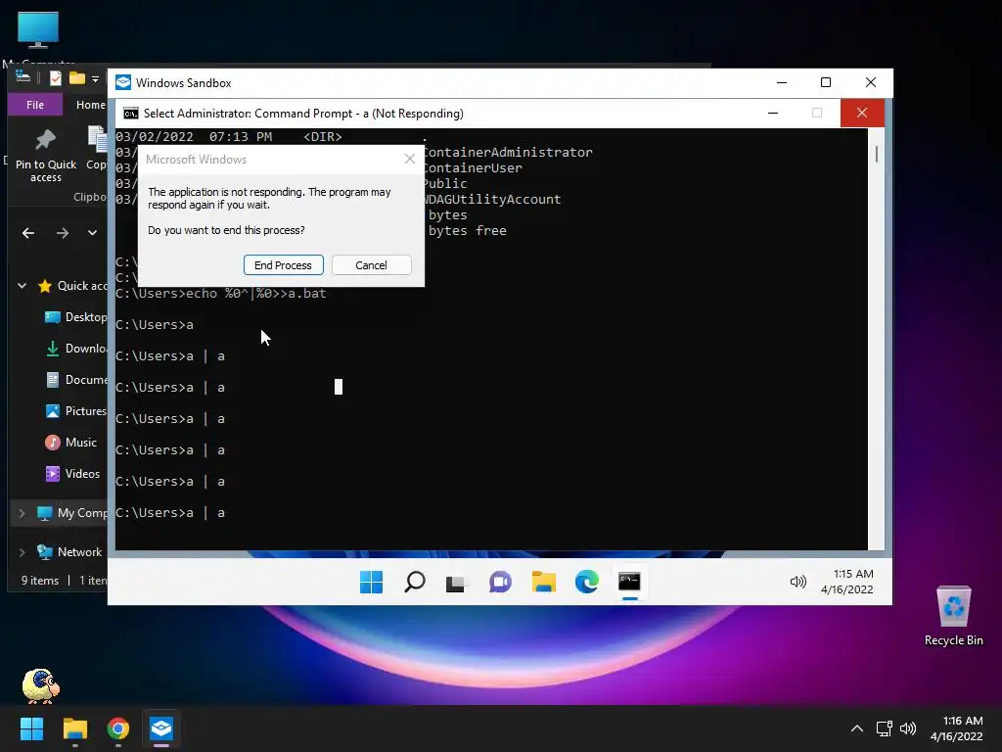Minimize the Command Prompt window
1002x752 pixels.
click(x=773, y=114)
